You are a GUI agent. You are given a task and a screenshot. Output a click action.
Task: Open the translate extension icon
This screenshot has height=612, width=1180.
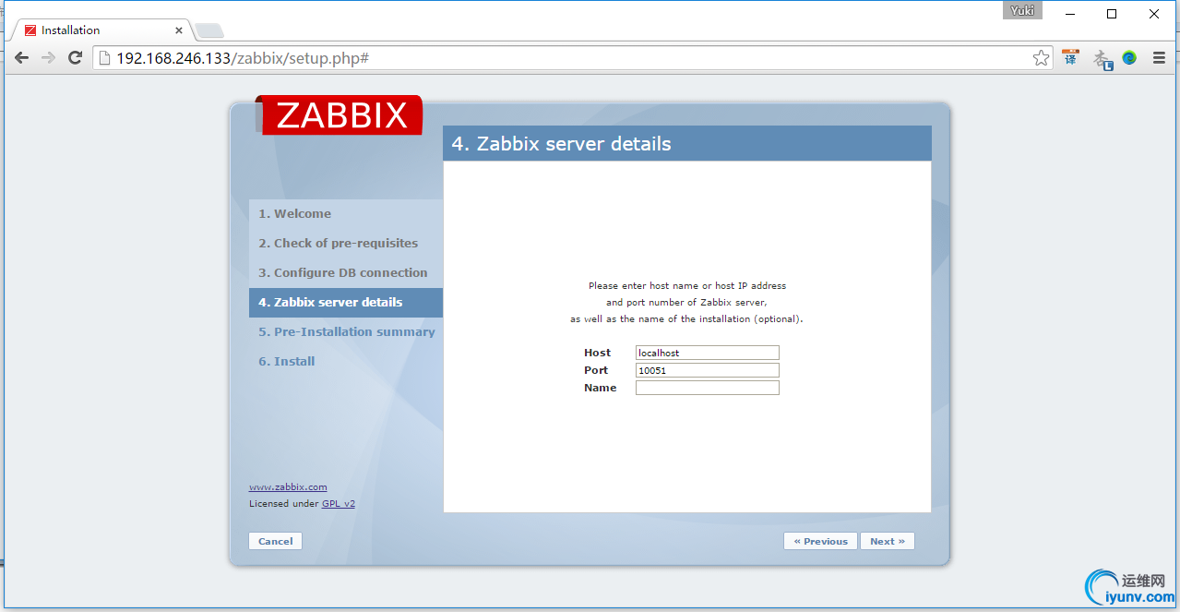[1070, 58]
